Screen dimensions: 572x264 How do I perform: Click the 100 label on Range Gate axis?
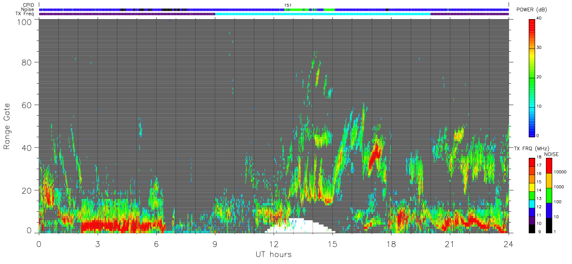(25, 22)
